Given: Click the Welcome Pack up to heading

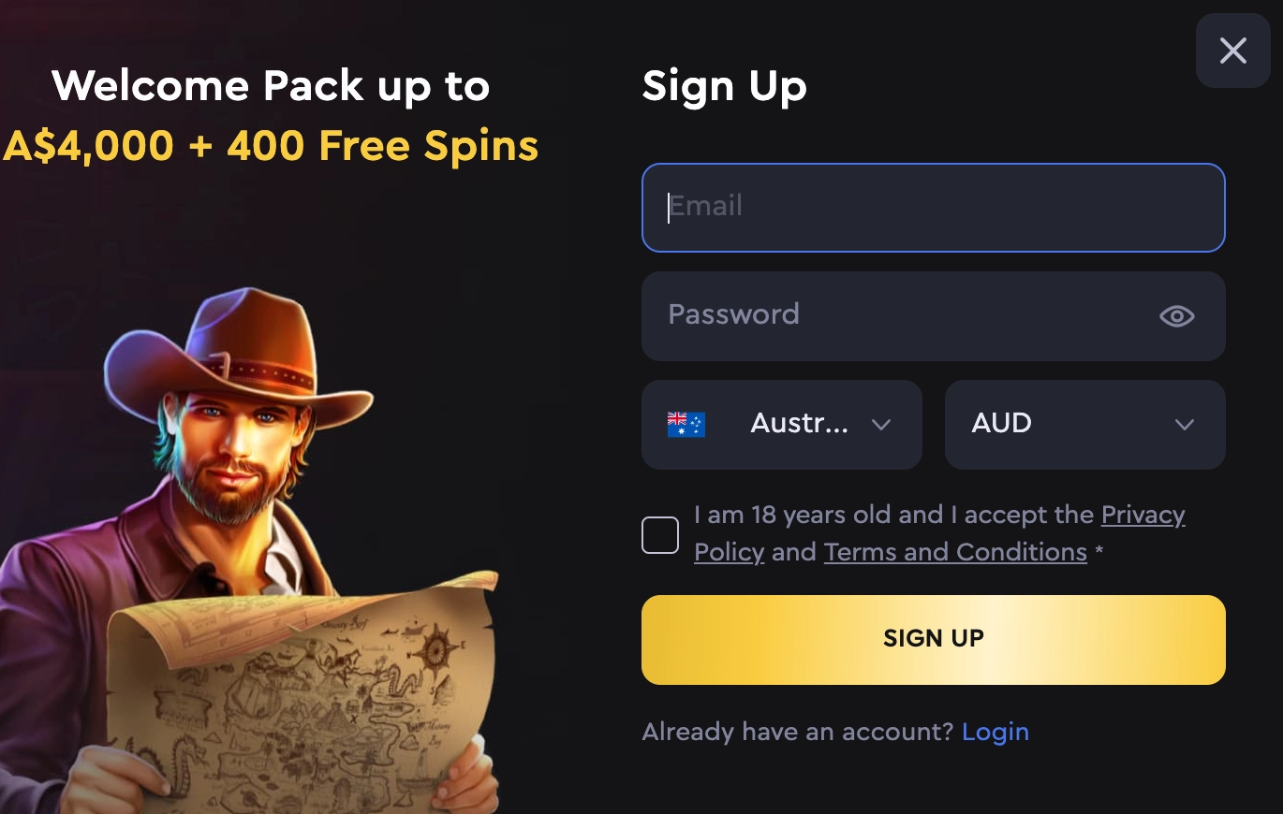Looking at the screenshot, I should pos(271,86).
